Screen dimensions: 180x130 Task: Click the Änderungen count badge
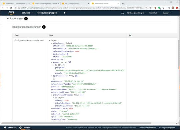click(x=26, y=19)
